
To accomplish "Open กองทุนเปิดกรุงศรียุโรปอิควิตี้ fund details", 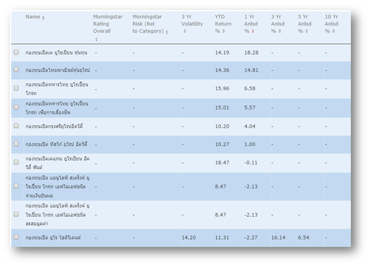I will [x=54, y=127].
